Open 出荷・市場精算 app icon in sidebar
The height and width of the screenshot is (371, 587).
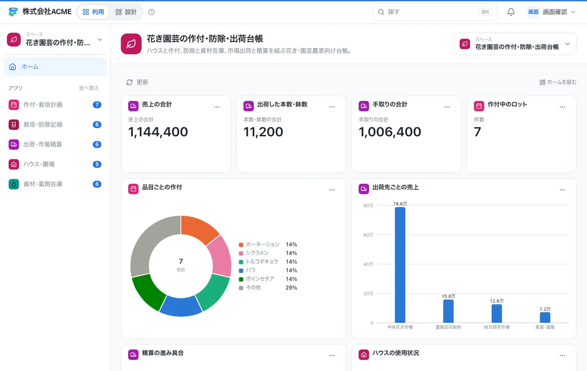pyautogui.click(x=14, y=144)
